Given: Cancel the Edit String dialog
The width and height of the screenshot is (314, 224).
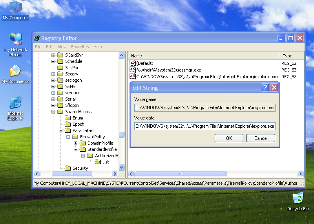Looking at the screenshot, I should point(261,138).
